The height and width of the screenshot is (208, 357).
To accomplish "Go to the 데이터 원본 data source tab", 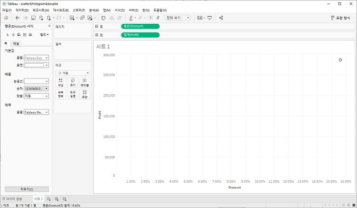I will (12, 199).
